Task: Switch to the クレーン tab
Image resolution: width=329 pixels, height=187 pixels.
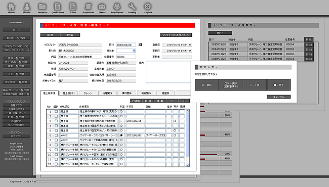Action: pos(88,93)
